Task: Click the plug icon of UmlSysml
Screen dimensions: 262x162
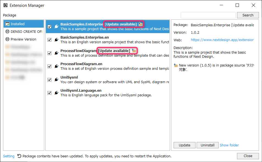Action: 57,80
